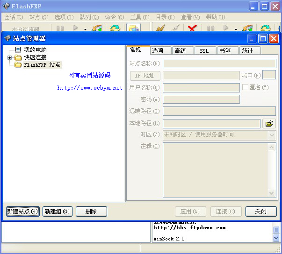Screen dimensions: 282x254
Task: Click the WinSock 2.0 log line
Action: click(169, 239)
